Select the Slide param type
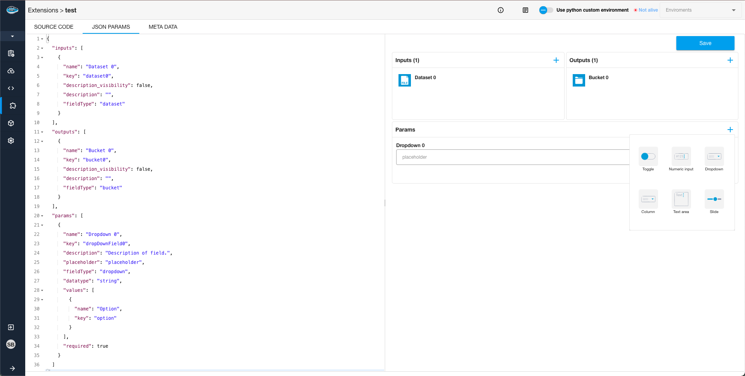Image resolution: width=745 pixels, height=376 pixels. pyautogui.click(x=714, y=199)
